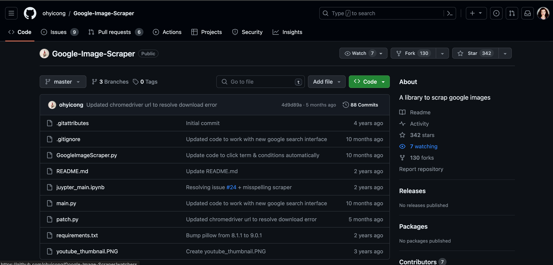
Task: View commit history via the clock icon
Action: click(x=346, y=105)
